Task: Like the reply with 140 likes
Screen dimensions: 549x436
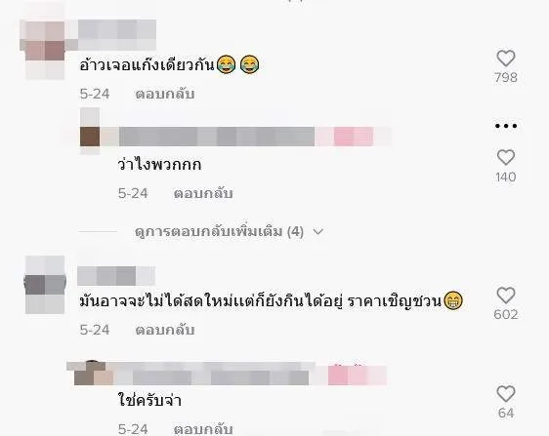Action: 506,158
